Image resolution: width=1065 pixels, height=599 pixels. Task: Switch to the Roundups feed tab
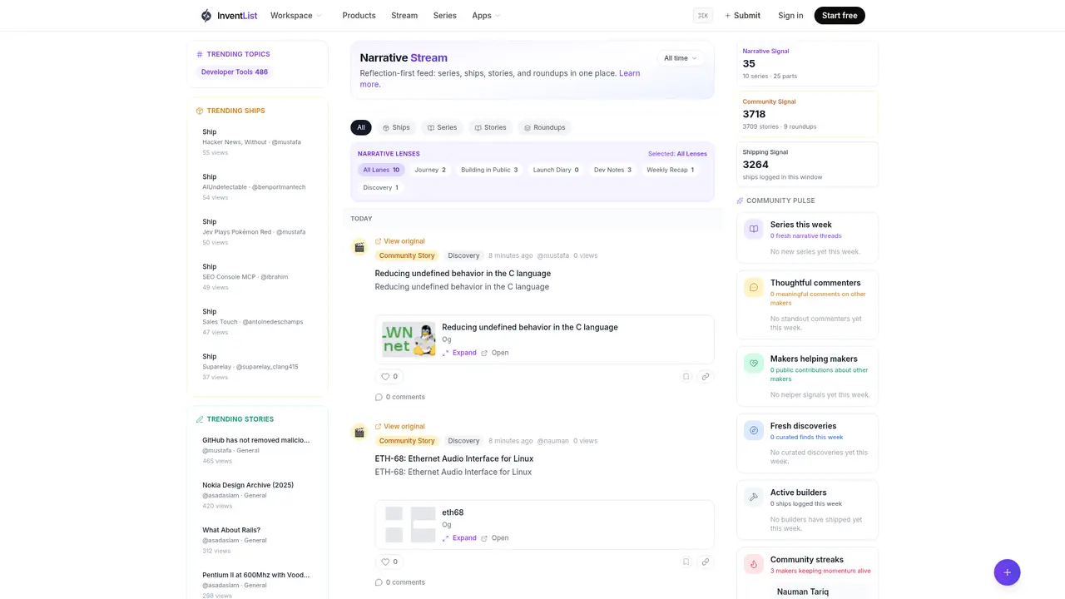click(544, 127)
